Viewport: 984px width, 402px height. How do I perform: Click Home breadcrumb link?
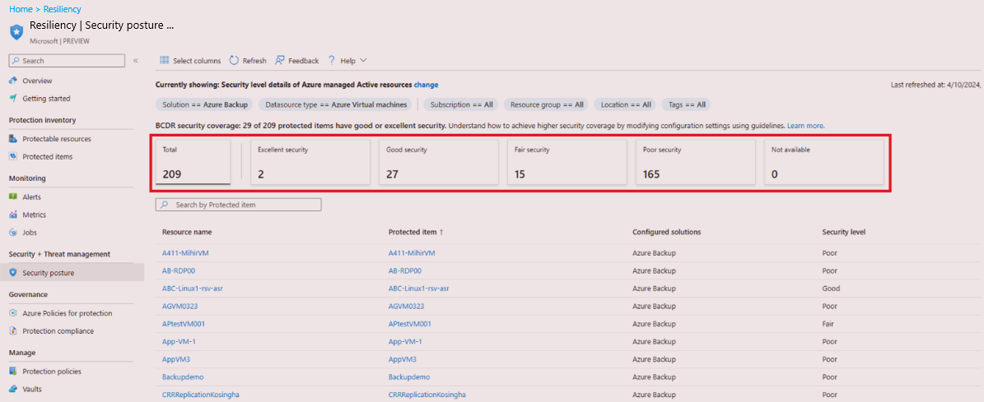pos(20,9)
